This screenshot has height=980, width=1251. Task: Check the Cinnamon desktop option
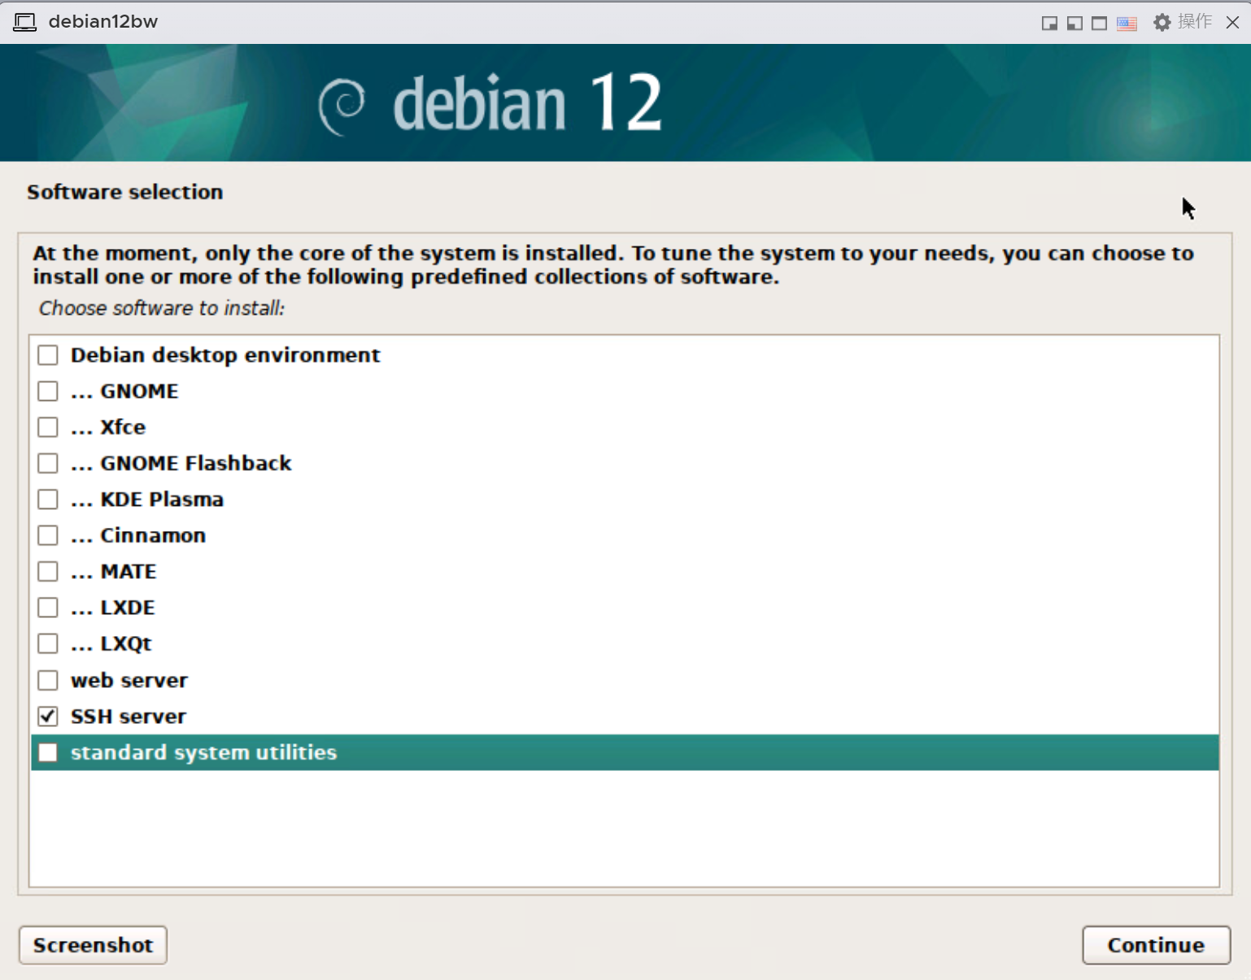(x=48, y=535)
